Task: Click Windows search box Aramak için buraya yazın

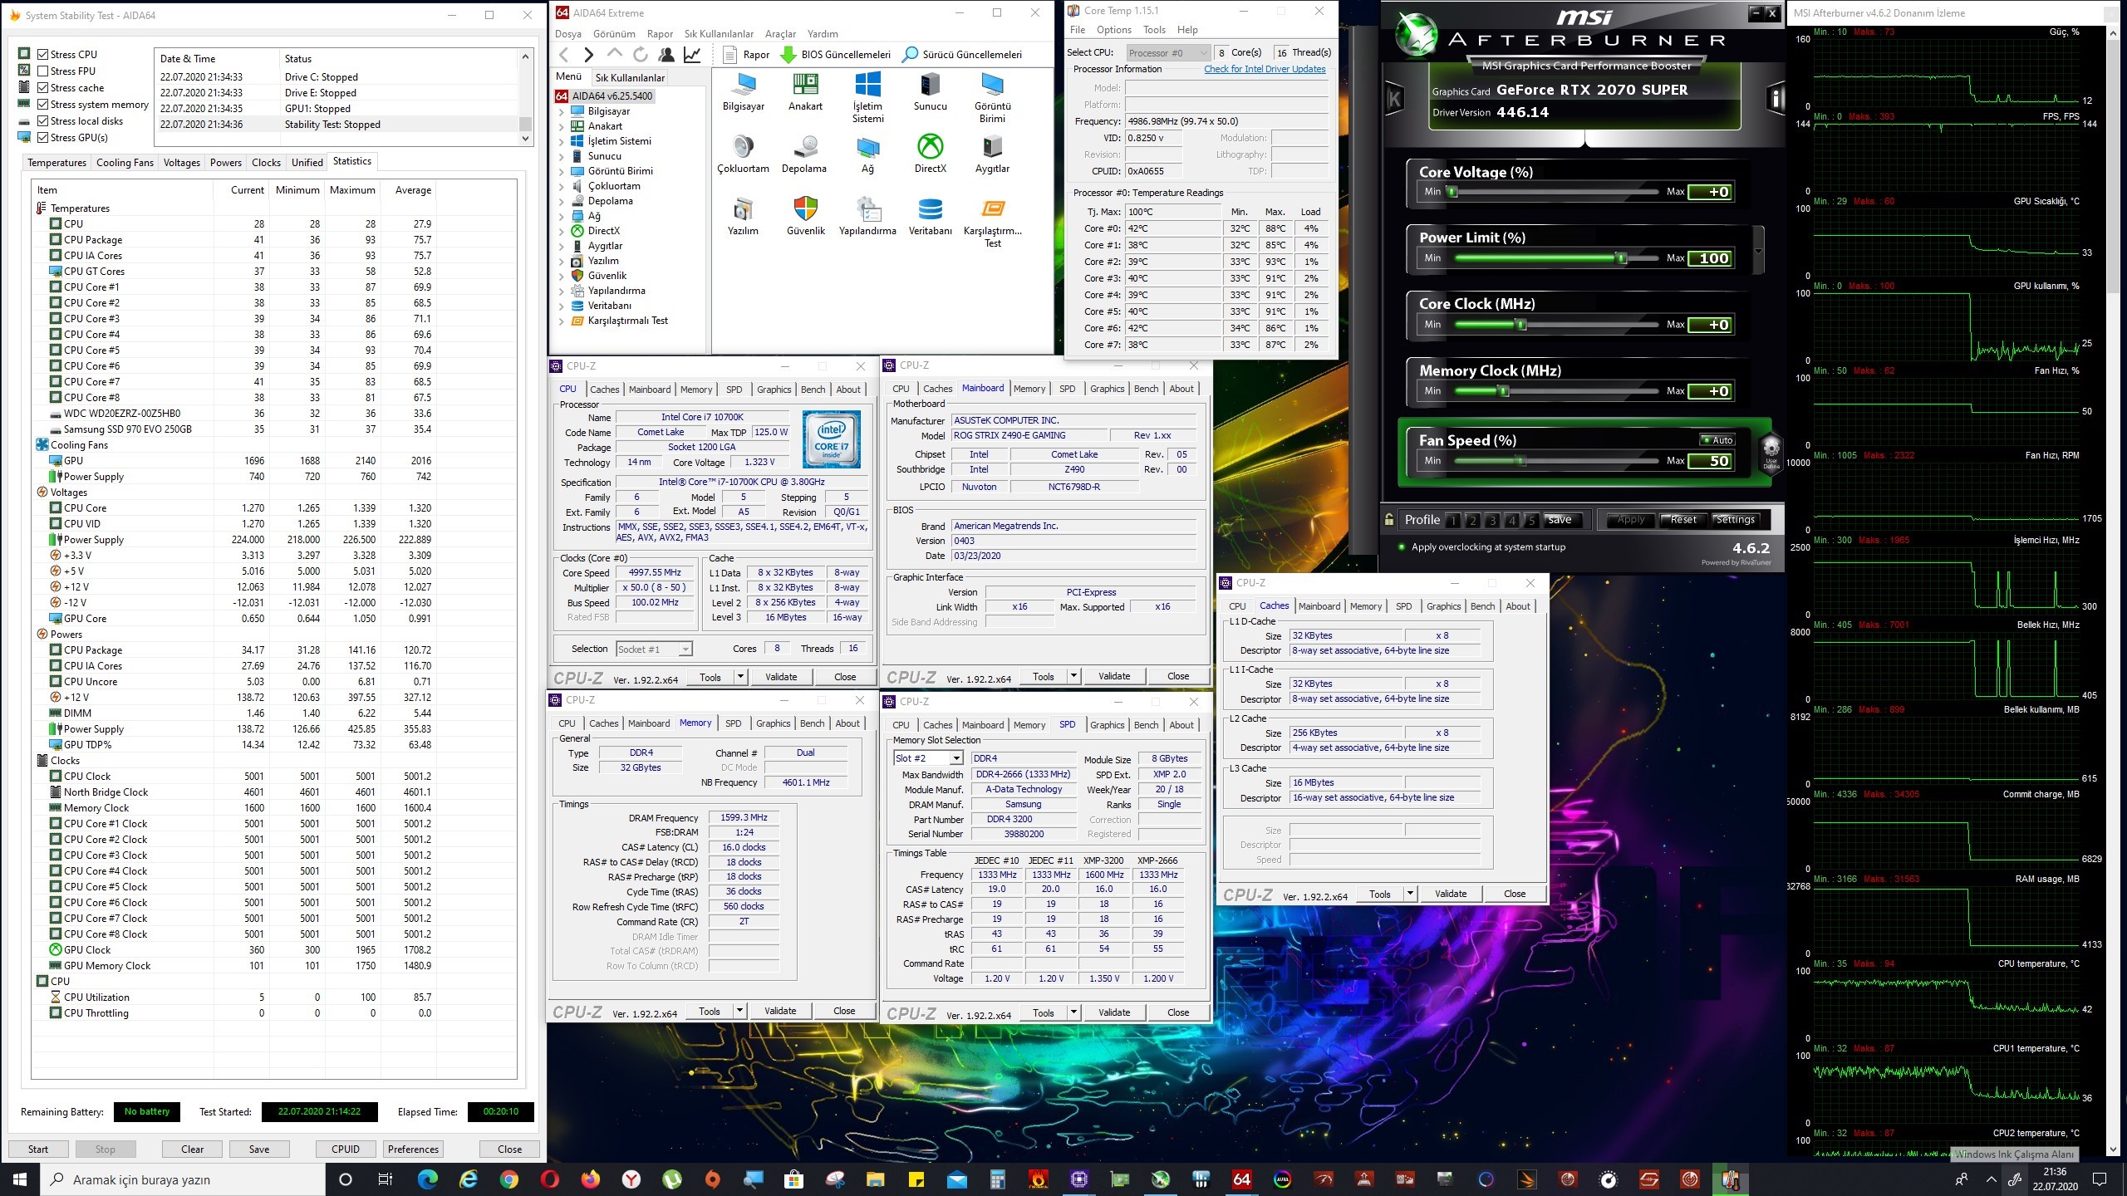Action: (x=183, y=1179)
